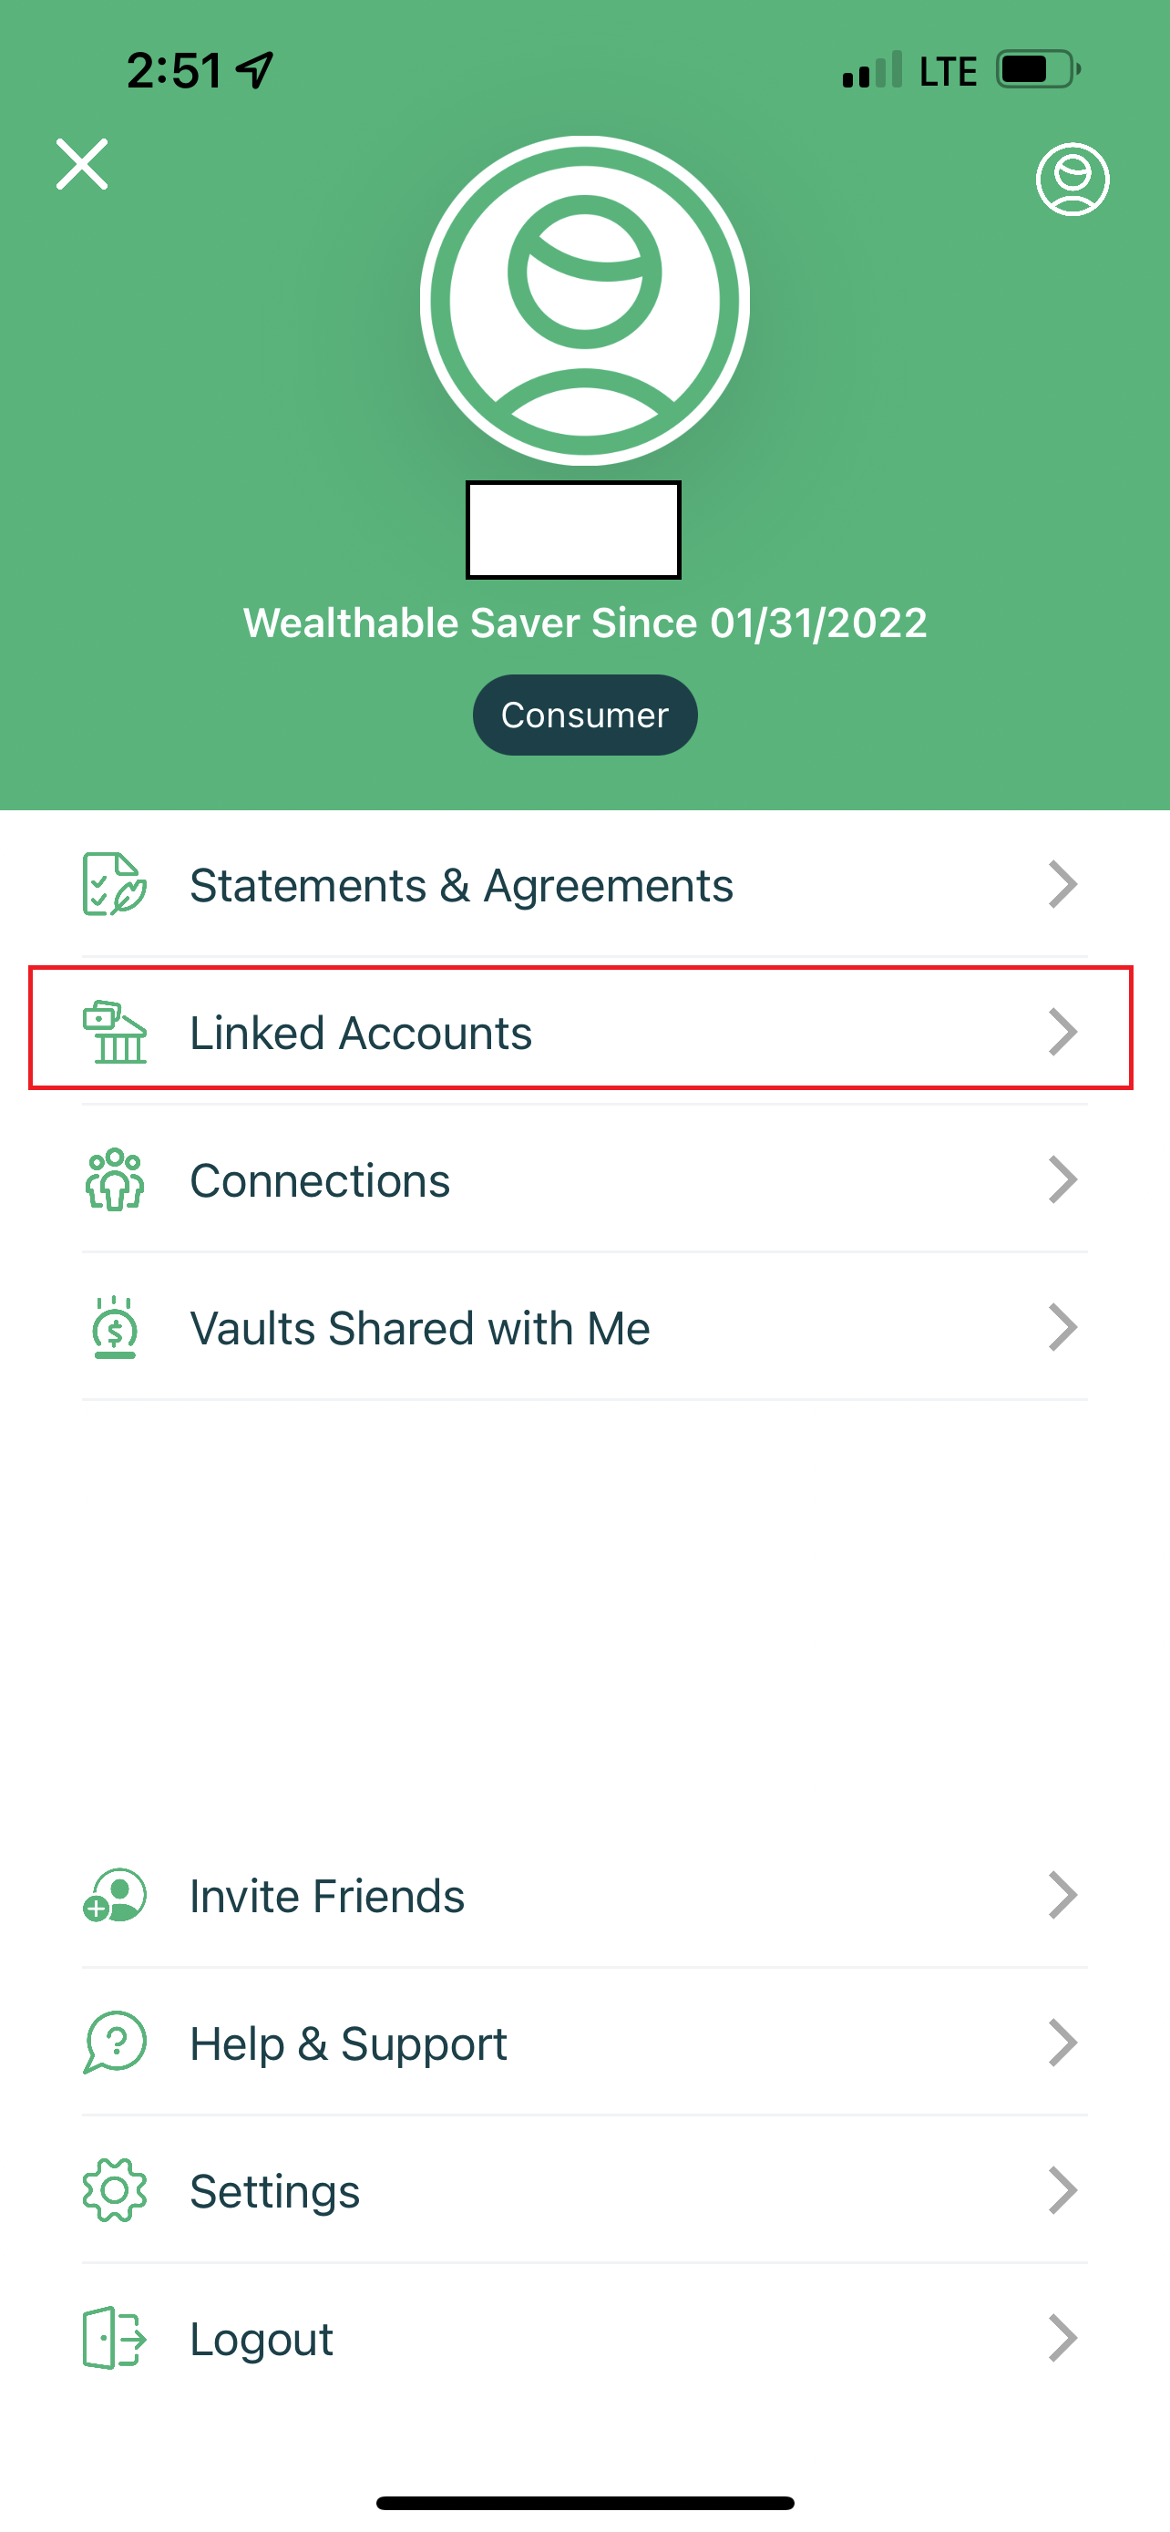
Task: Tap the Settings gear icon
Action: [x=115, y=2190]
